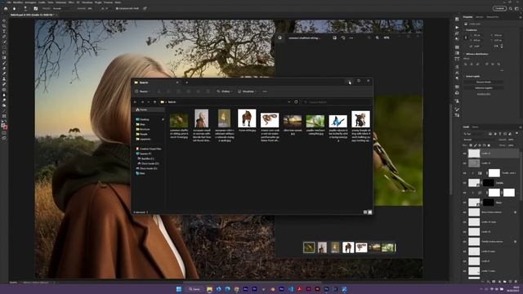Screen dimensions: 523x294
Task: Toggle eye of fourth layer with black mask
Action: (x=465, y=183)
